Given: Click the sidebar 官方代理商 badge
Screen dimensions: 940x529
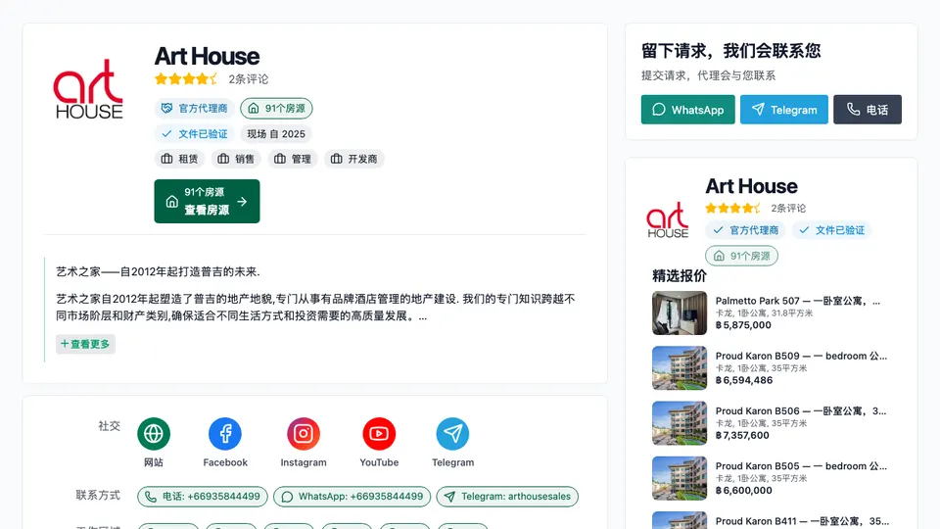Looking at the screenshot, I should 745,230.
